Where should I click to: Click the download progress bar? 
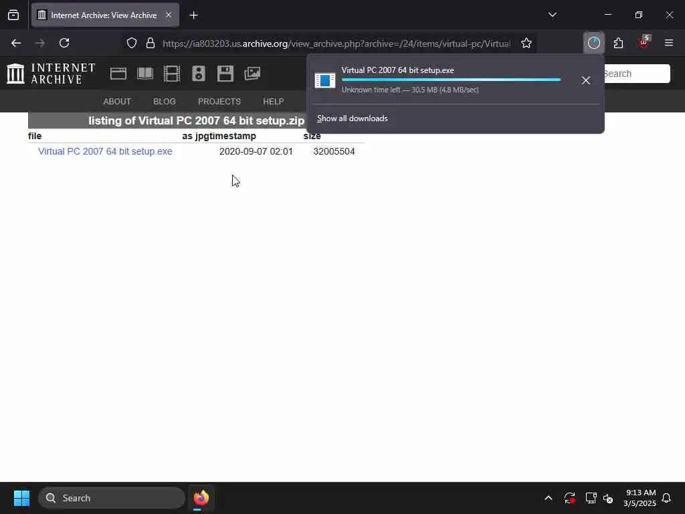452,80
